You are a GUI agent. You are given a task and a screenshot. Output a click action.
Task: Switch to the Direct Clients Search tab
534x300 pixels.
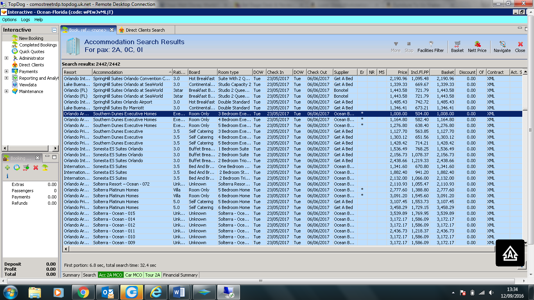(x=145, y=30)
